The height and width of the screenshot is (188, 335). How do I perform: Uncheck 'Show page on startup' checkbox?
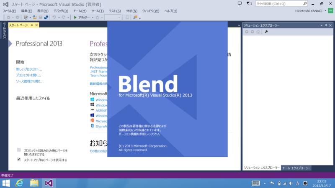click(19, 160)
